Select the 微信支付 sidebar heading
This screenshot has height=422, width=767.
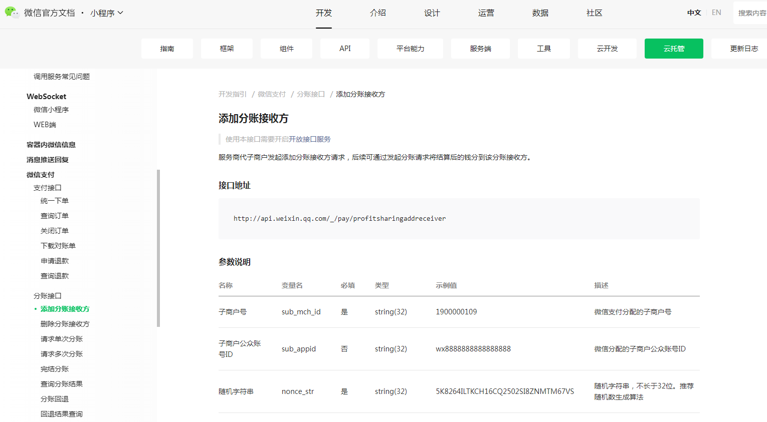pos(41,175)
